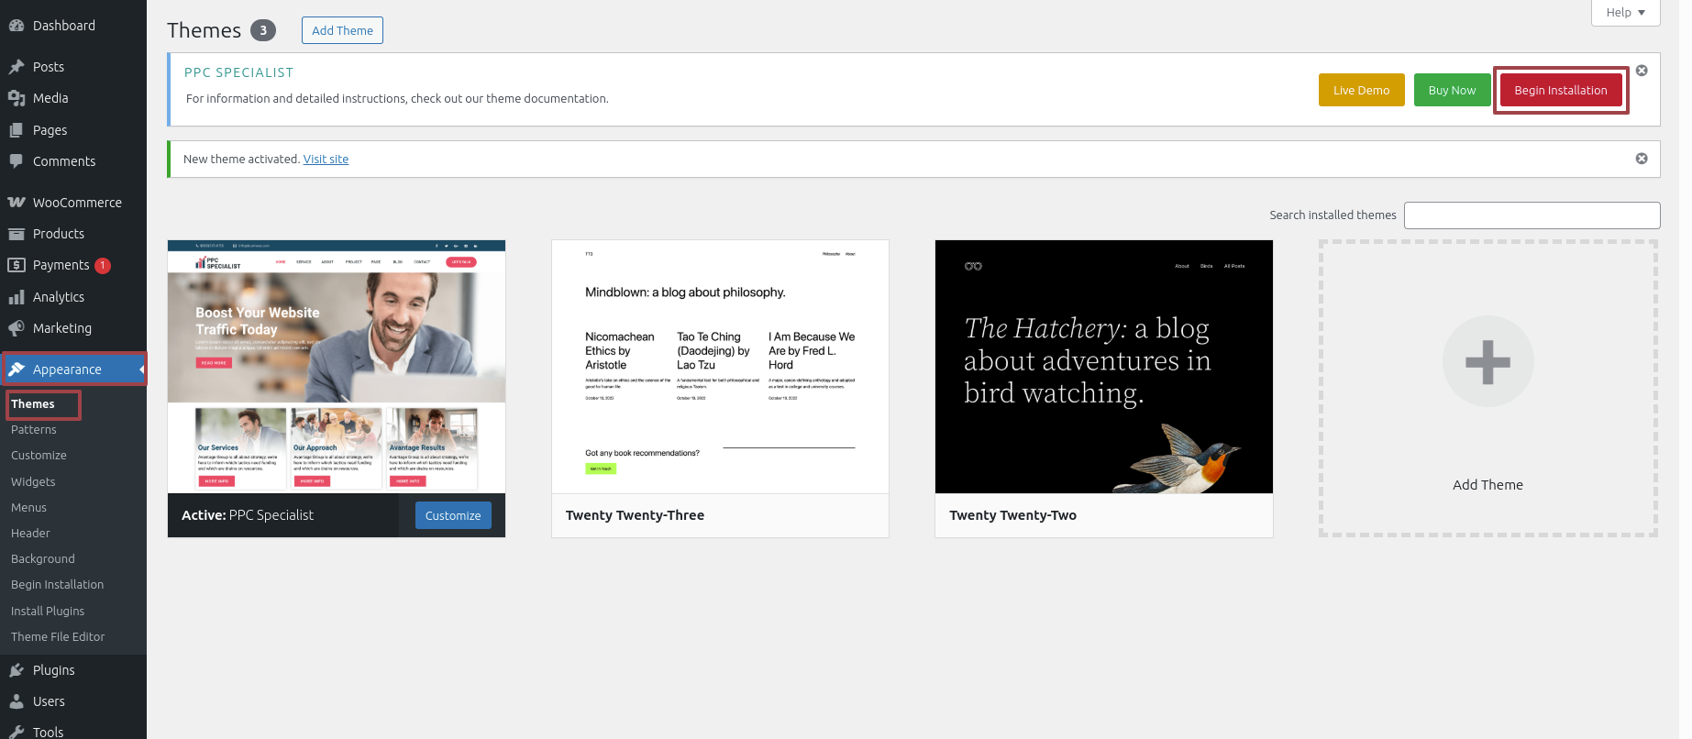Screen dimensions: 1692x739
Task: Click the Products box icon
Action: pos(17,234)
